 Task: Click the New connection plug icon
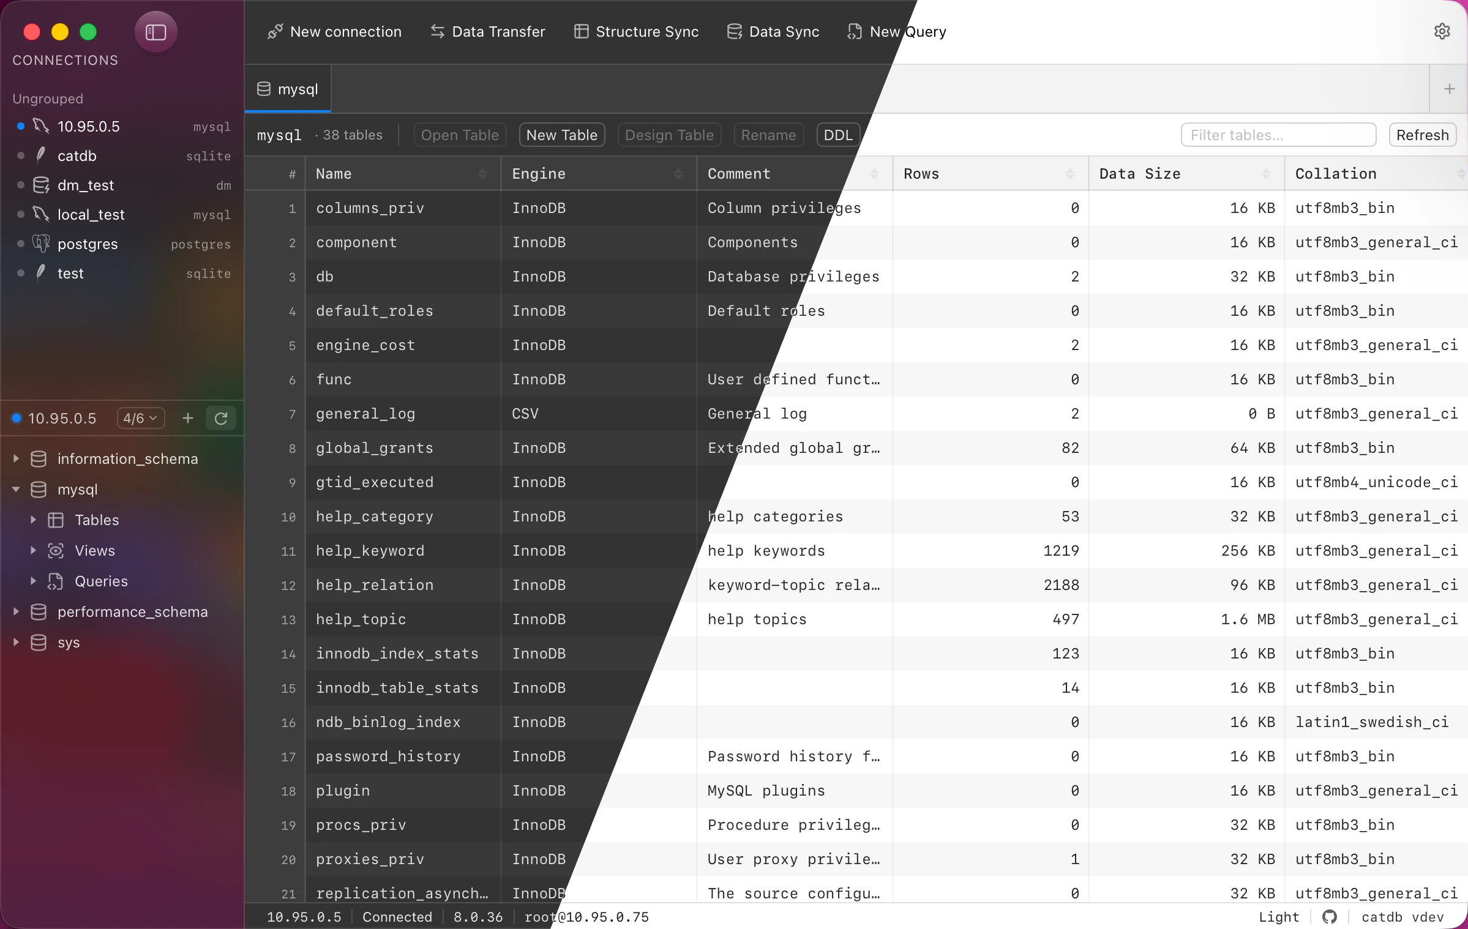point(275,31)
